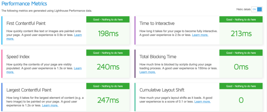The width and height of the screenshot is (267, 112).
Task: Click the Good status banner above 240ms
Action: pos(108,53)
